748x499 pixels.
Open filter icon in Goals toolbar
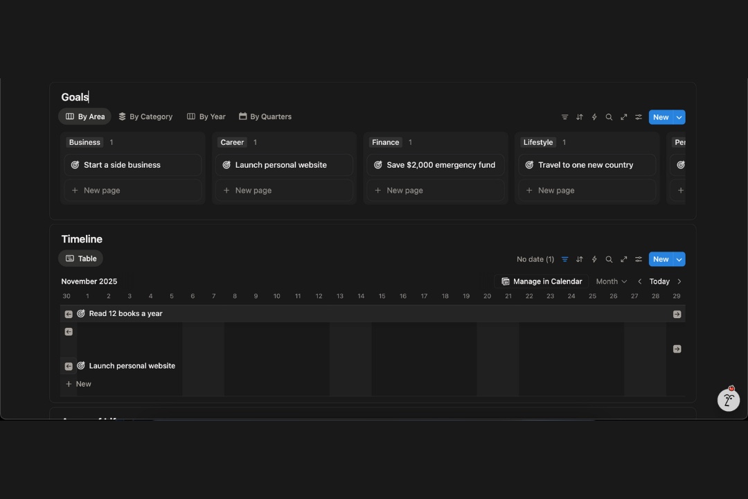point(564,117)
